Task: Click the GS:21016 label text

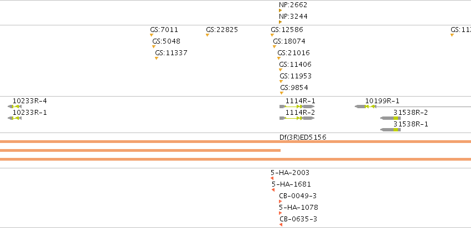Action: [x=293, y=53]
